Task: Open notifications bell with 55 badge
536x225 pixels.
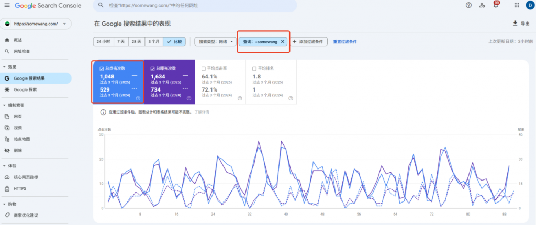Action: pos(496,5)
